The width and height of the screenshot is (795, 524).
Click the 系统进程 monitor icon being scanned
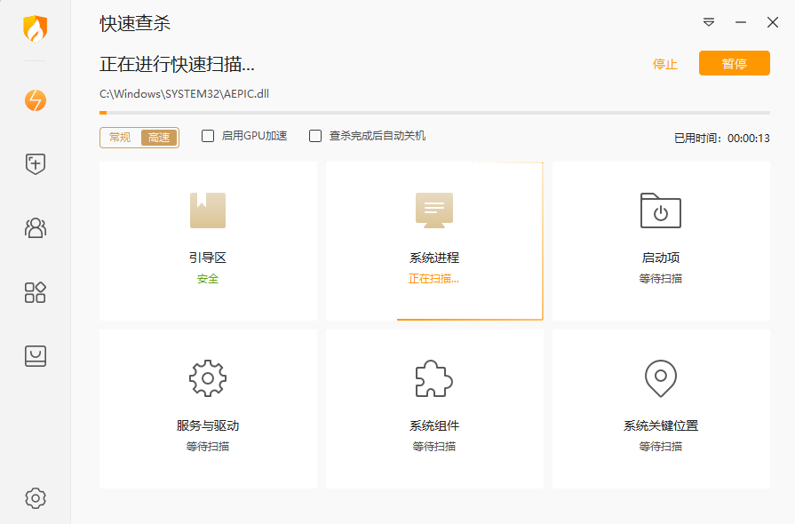[x=433, y=211]
